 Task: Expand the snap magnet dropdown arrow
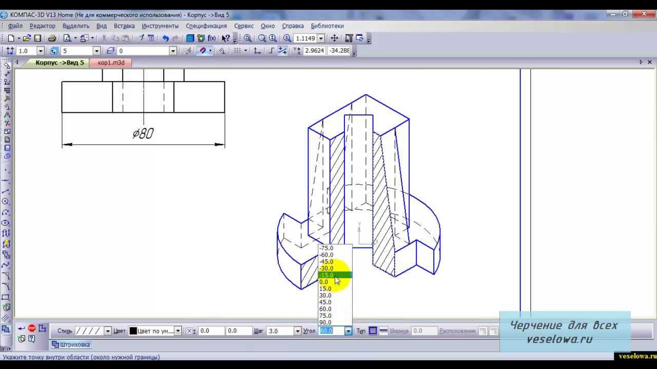pyautogui.click(x=210, y=51)
